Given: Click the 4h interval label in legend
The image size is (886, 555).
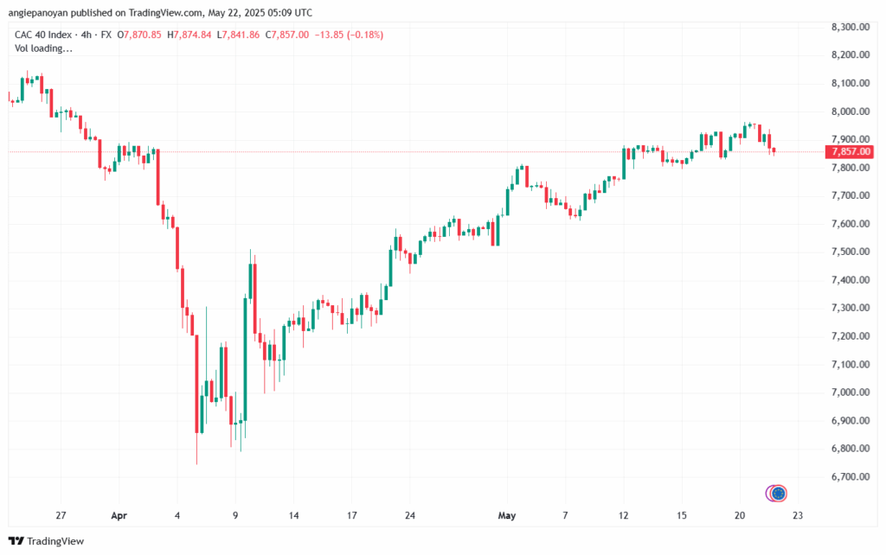Looking at the screenshot, I should (x=86, y=35).
